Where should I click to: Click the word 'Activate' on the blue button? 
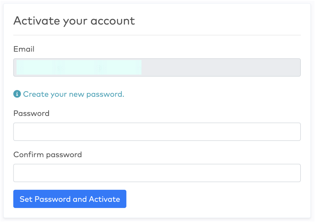(104, 199)
